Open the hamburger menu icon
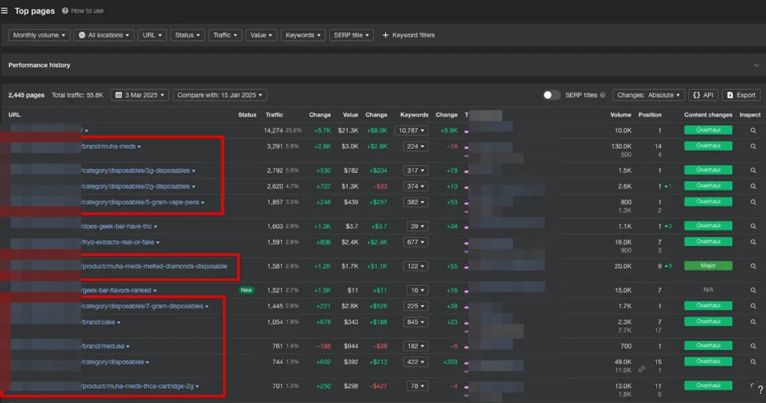 click(4, 10)
